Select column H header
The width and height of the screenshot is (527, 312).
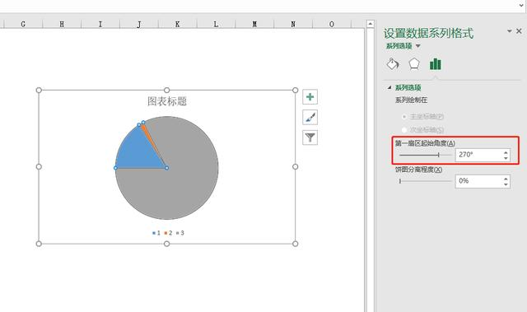tap(62, 24)
